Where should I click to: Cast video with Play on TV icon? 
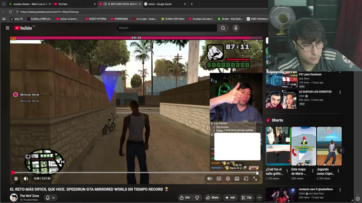coord(246,178)
